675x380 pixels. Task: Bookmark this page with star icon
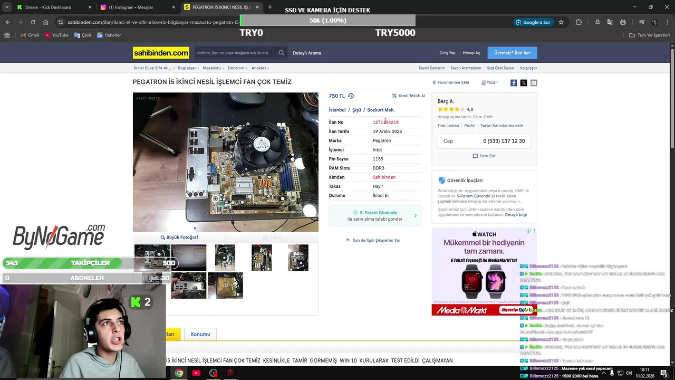coord(561,22)
